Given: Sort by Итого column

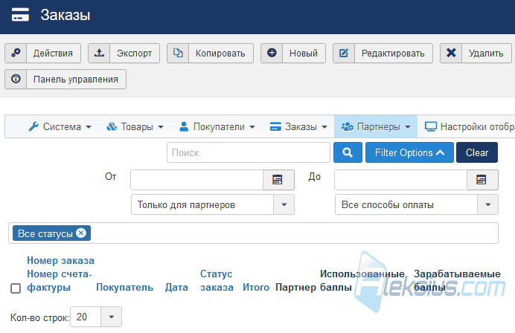Looking at the screenshot, I should click(x=256, y=288).
